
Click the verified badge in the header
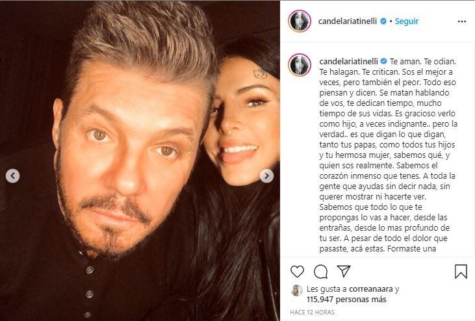[x=383, y=21]
